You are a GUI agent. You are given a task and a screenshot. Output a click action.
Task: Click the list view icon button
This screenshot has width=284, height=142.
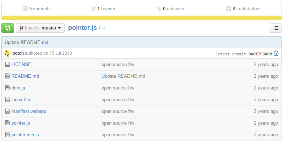click(276, 28)
